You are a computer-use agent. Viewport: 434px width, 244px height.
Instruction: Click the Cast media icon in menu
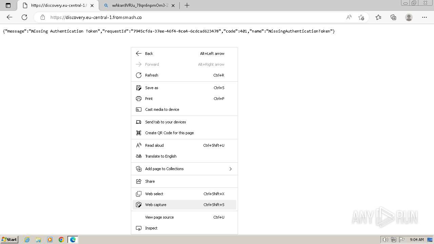[x=139, y=109]
